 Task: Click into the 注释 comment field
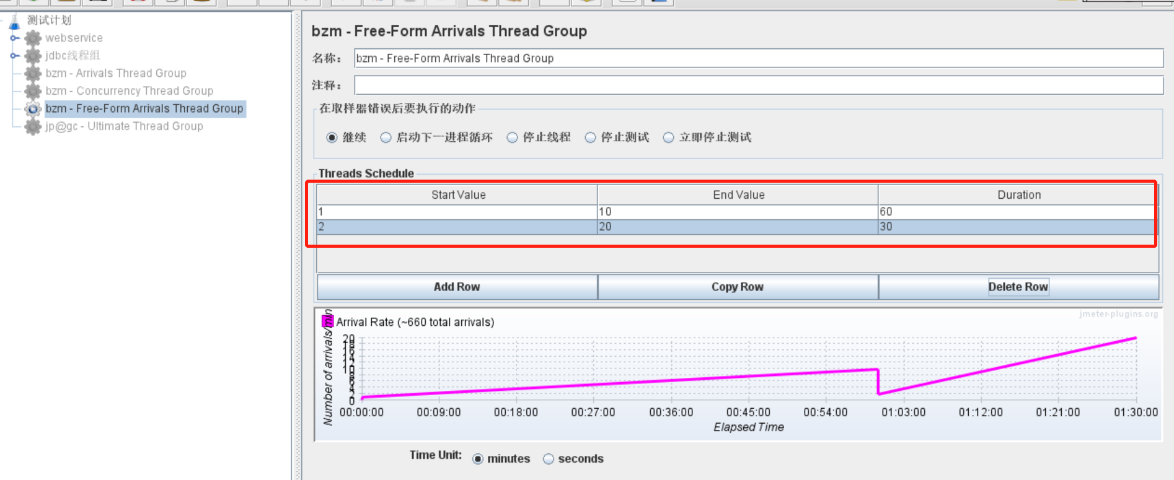coord(759,85)
